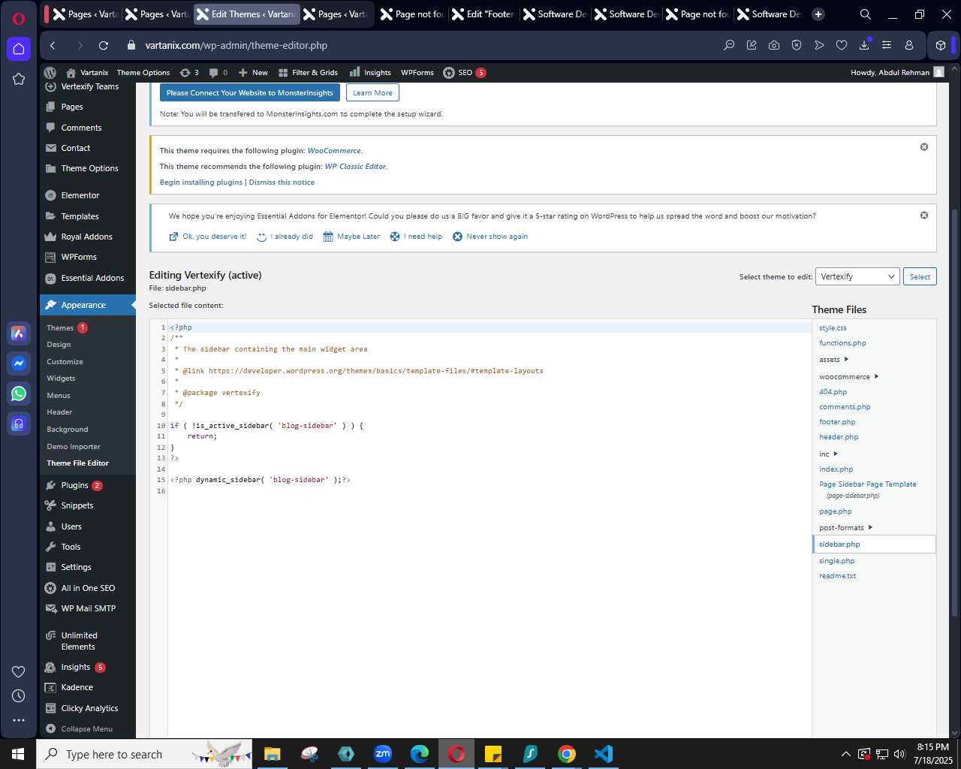This screenshot has height=769, width=961.
Task: Open Windows Start menu
Action: tap(18, 754)
